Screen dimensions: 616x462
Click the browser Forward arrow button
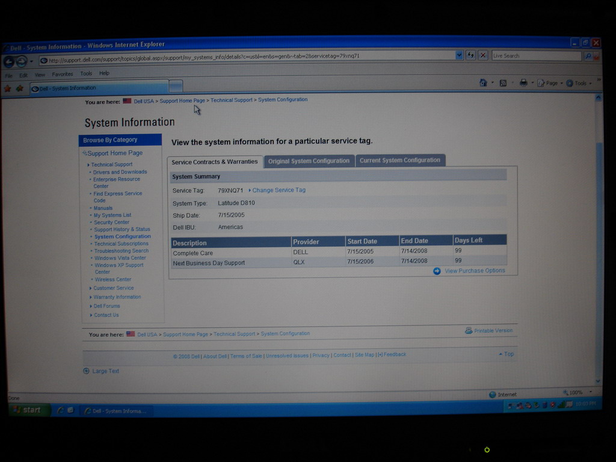pos(22,61)
